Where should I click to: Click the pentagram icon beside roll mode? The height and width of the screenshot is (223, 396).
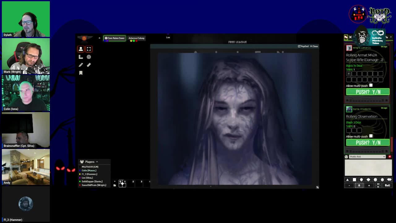[x=346, y=157]
